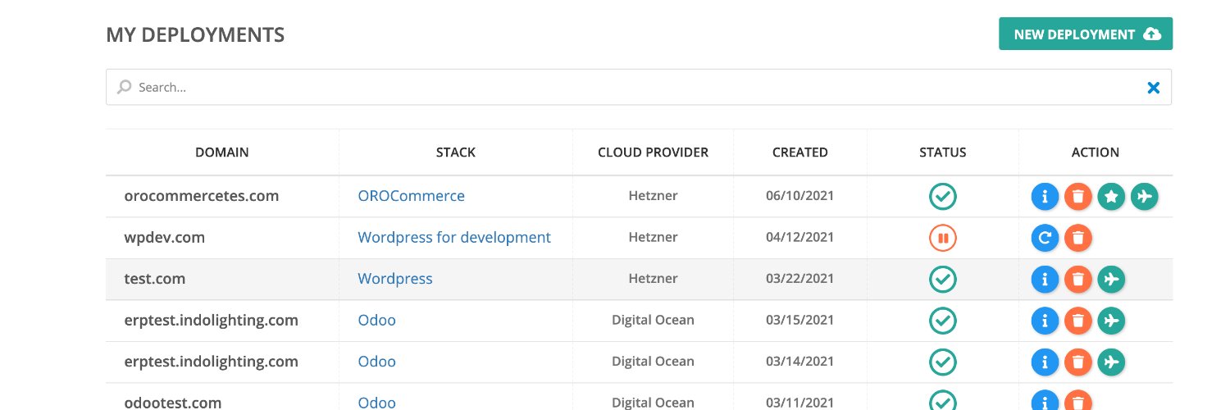Select the test.com domain

tap(155, 279)
